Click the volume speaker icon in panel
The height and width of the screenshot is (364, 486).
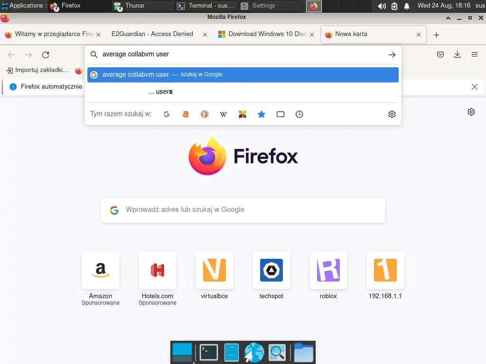tap(382, 6)
